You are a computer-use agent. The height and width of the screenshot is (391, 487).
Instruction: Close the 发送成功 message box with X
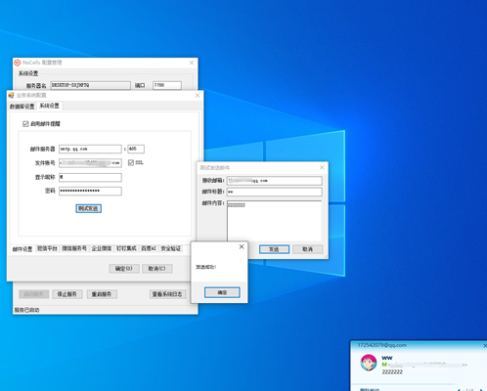(x=242, y=246)
